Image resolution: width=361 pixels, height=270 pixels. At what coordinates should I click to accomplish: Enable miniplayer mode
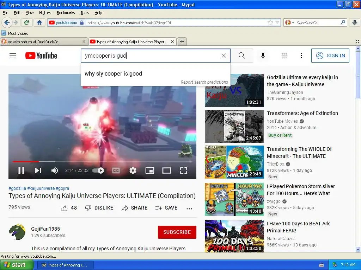(150, 171)
